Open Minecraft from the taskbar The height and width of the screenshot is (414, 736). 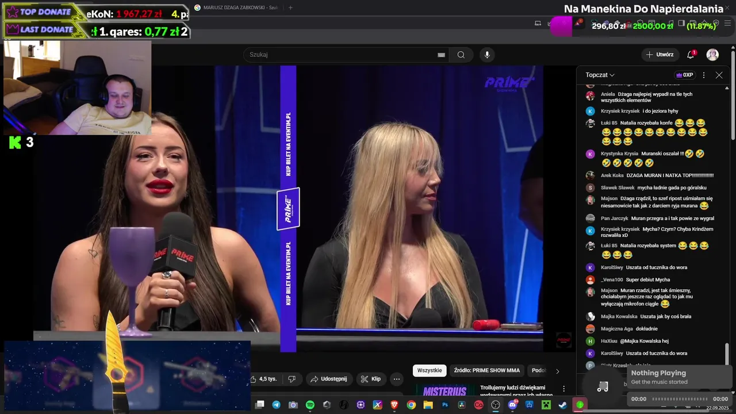(546, 405)
